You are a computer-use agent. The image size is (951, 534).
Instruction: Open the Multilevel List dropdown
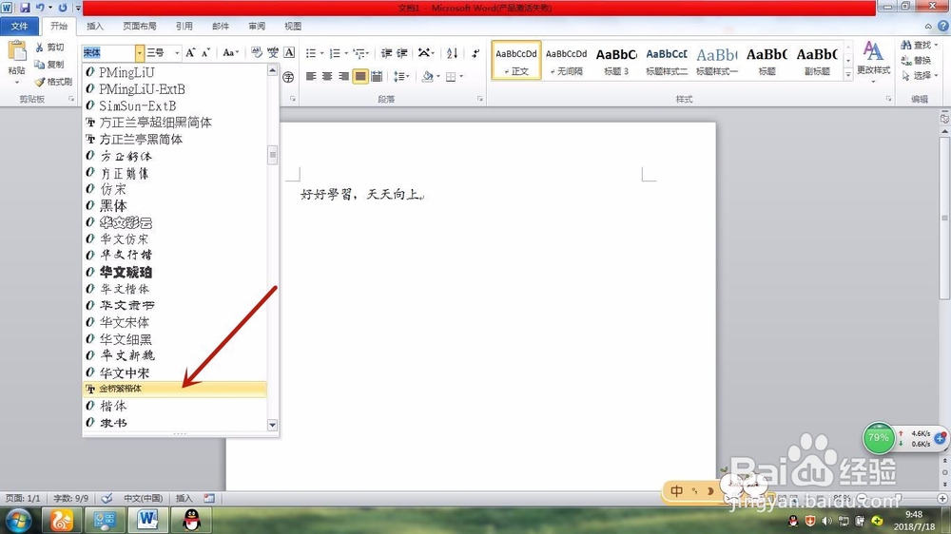367,53
